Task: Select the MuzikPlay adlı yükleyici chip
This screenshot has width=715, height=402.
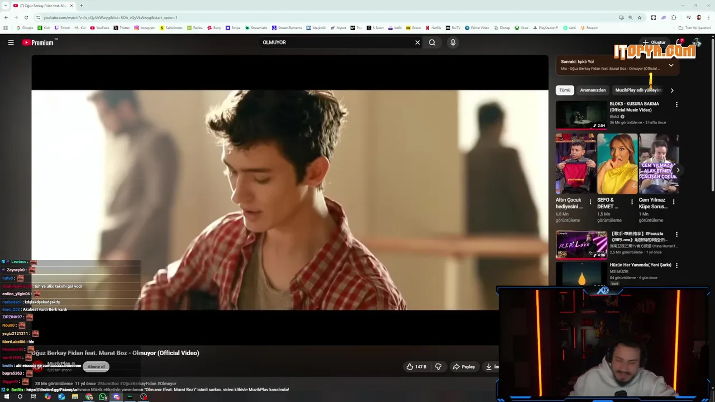Action: (x=637, y=90)
